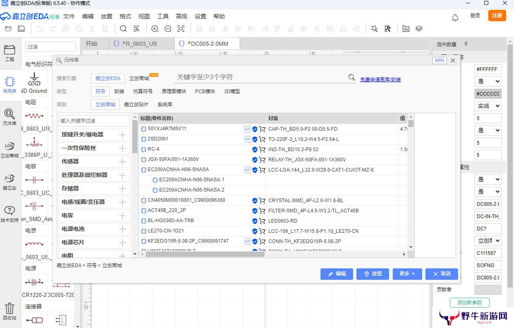
Task: Open the layers stack toolbar icon
Action: tap(419, 29)
